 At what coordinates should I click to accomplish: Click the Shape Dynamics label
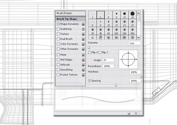(x=69, y=24)
